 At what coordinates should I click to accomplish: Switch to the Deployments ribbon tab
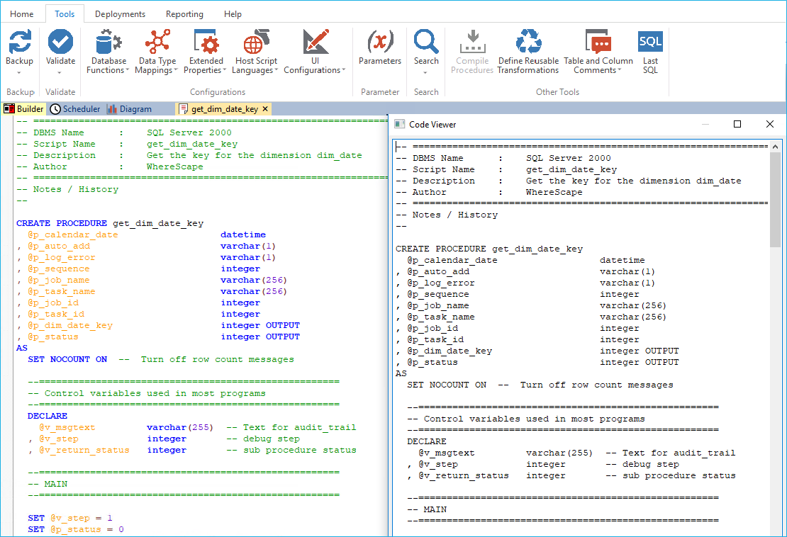[120, 14]
